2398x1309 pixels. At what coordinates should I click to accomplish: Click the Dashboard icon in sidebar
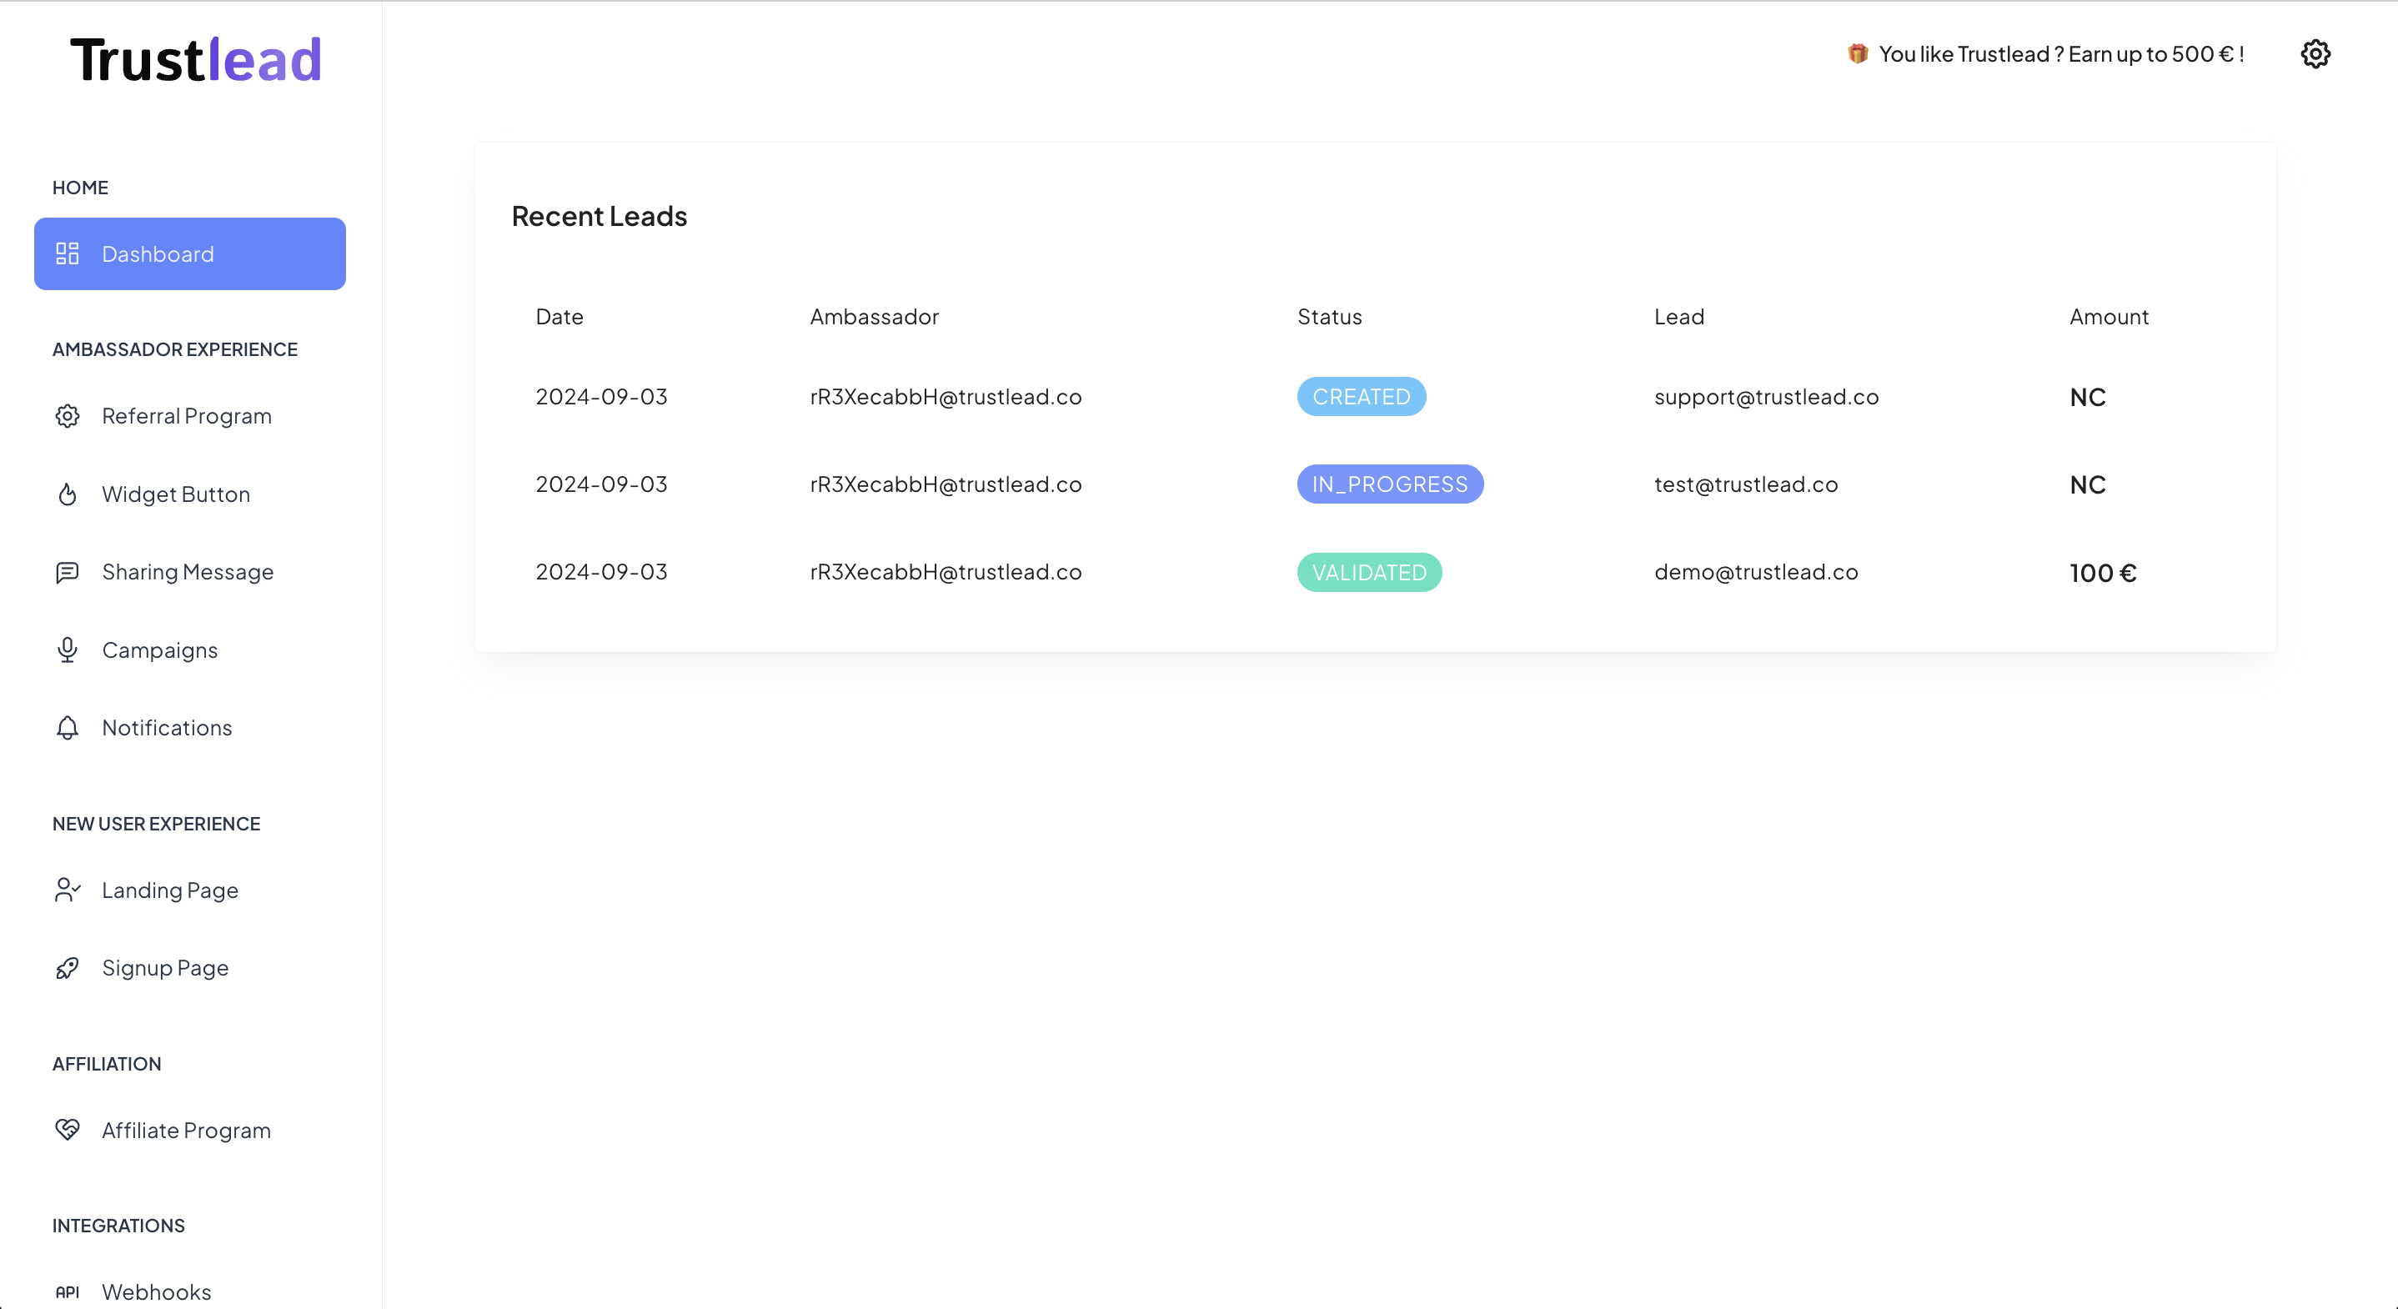click(68, 253)
